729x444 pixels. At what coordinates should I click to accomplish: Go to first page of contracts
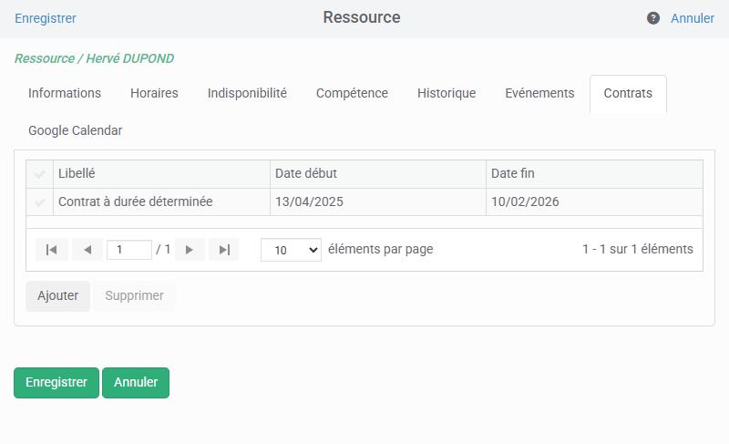(x=52, y=250)
